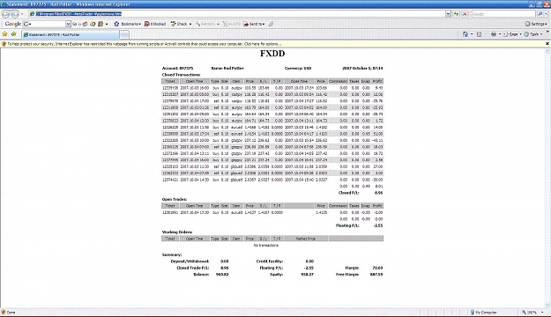Viewport: 551px width, 317px height.
Task: Click the 'Open Trades:' section heading
Action: (x=175, y=199)
